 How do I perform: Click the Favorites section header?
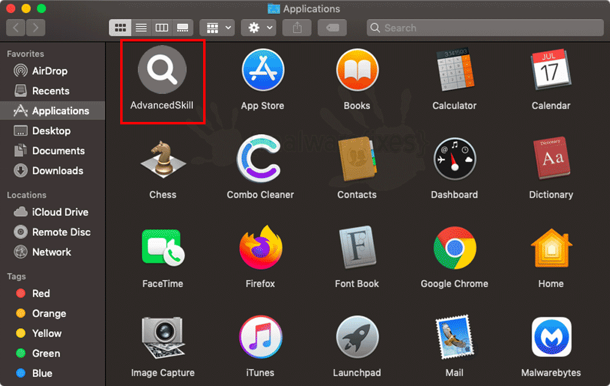(25, 54)
